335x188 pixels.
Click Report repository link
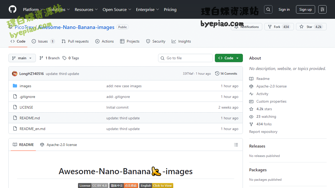click(x=263, y=132)
